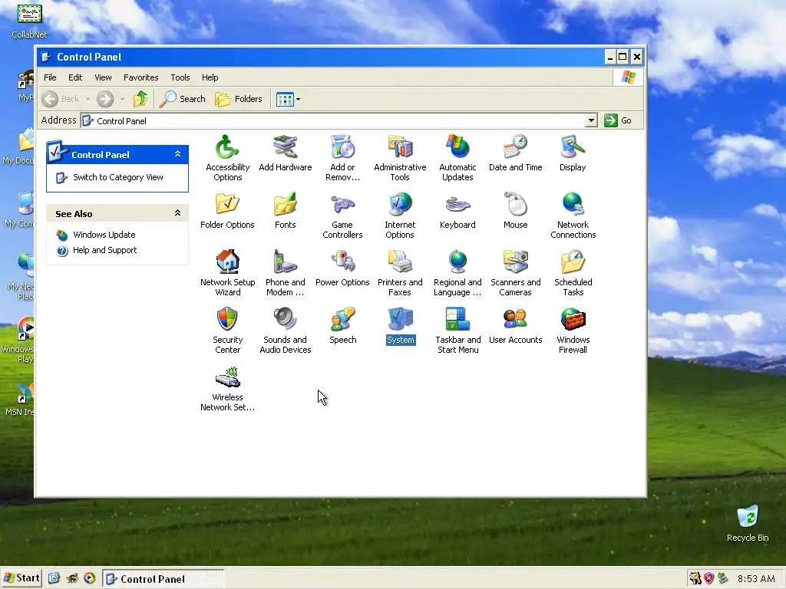
Task: Select Internet Options icon
Action: [400, 215]
